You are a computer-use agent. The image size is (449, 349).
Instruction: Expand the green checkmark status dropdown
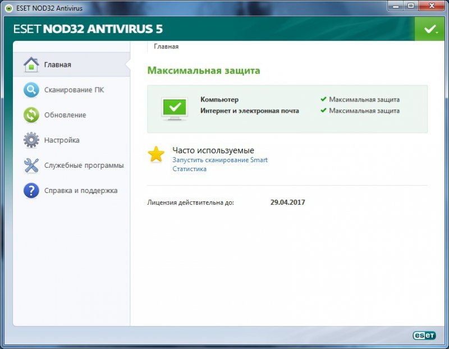431,29
